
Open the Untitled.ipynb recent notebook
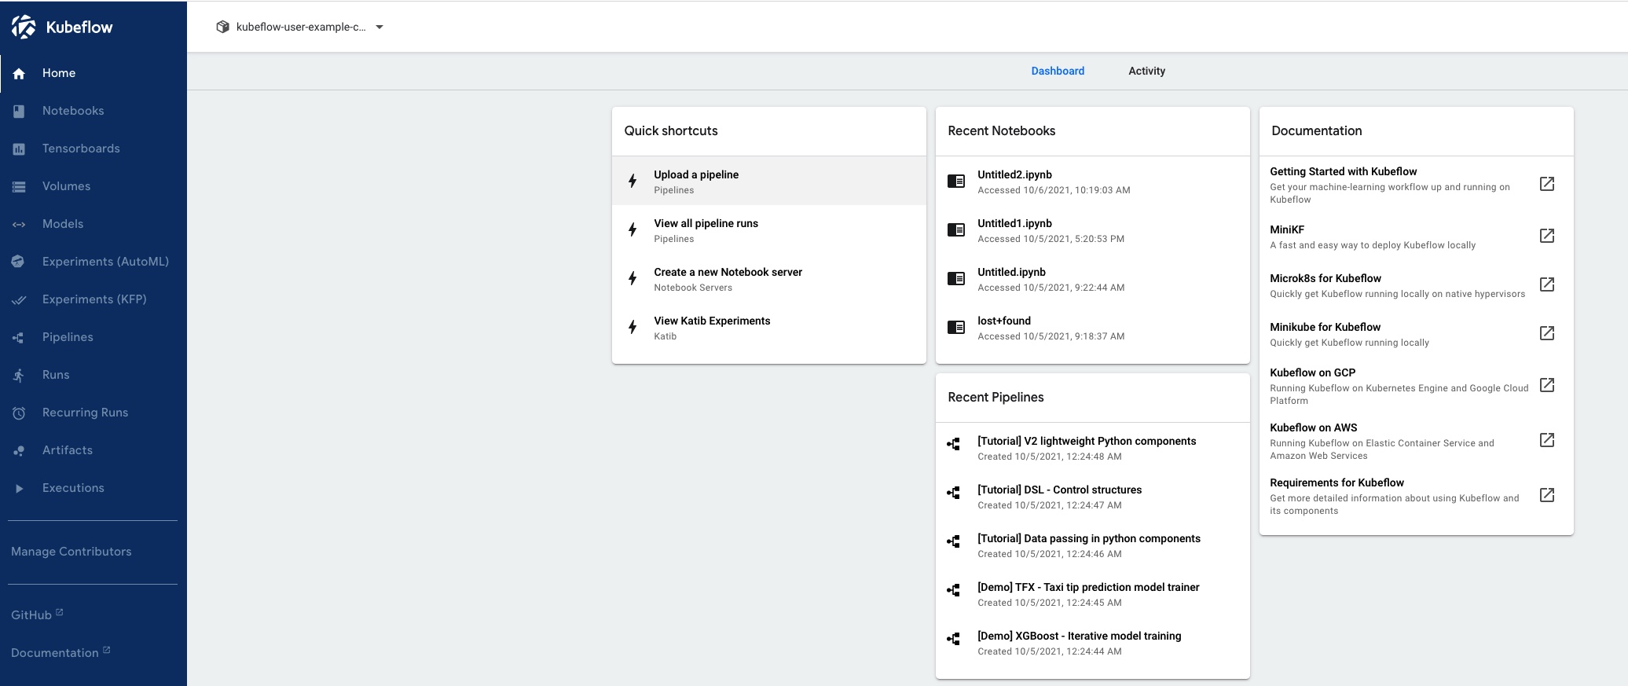click(x=1093, y=278)
